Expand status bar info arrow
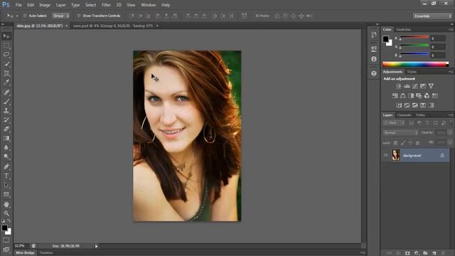Image resolution: width=455 pixels, height=256 pixels. point(97,246)
